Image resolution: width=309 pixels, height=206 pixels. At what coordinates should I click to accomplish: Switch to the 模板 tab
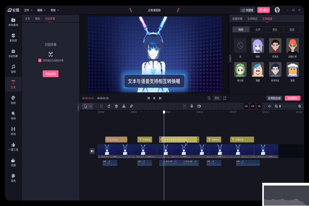coord(37,19)
